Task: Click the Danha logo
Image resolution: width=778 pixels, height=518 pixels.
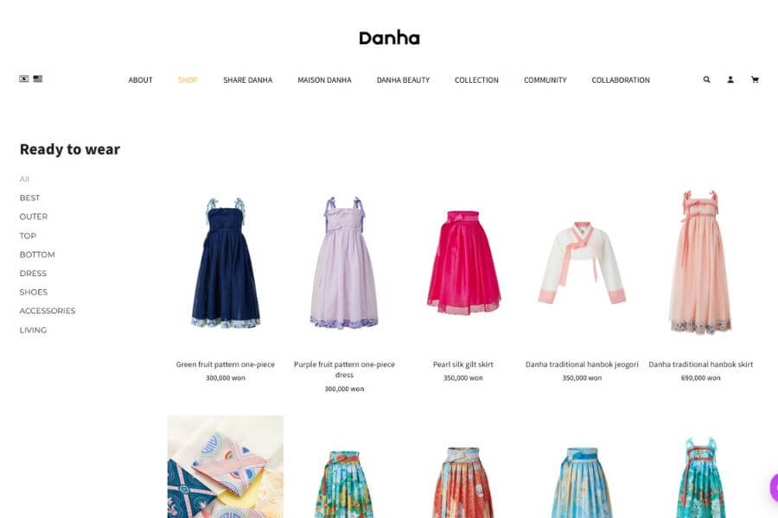Action: point(390,38)
